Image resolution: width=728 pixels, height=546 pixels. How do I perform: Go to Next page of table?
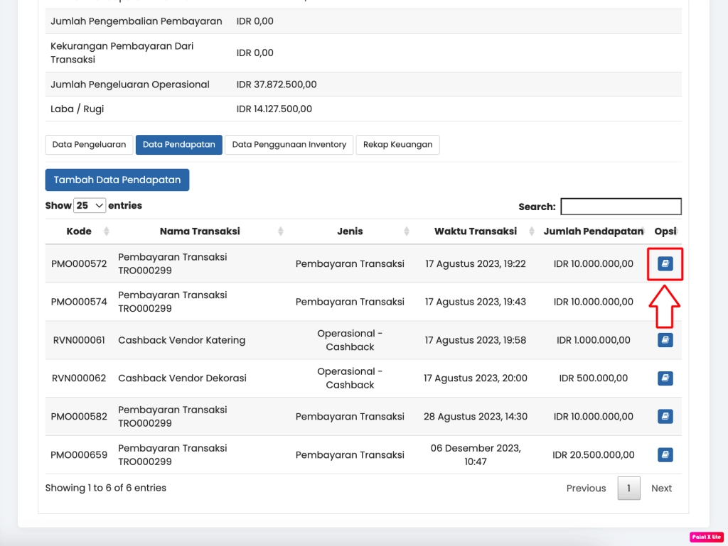pos(661,488)
